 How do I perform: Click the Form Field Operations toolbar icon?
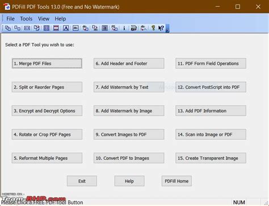(x=105, y=28)
